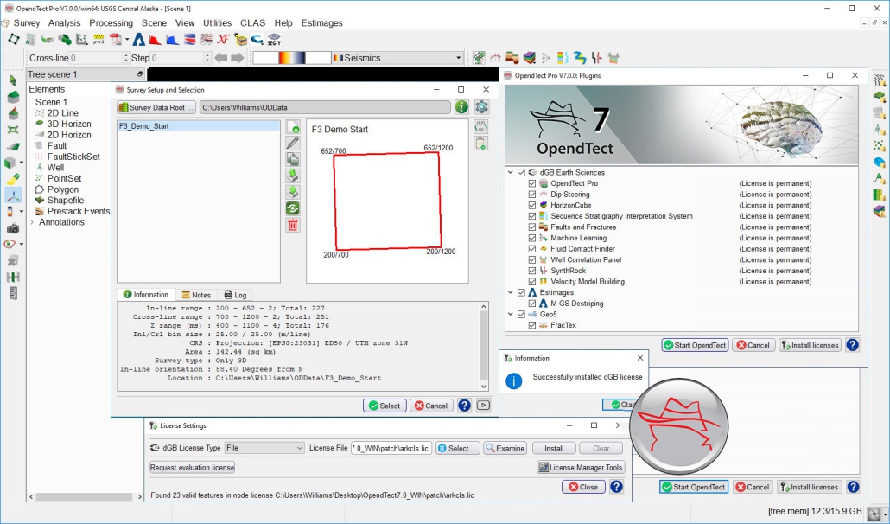Collapse the dGB Earth Sciences group
Image resolution: width=890 pixels, height=524 pixels.
click(511, 173)
